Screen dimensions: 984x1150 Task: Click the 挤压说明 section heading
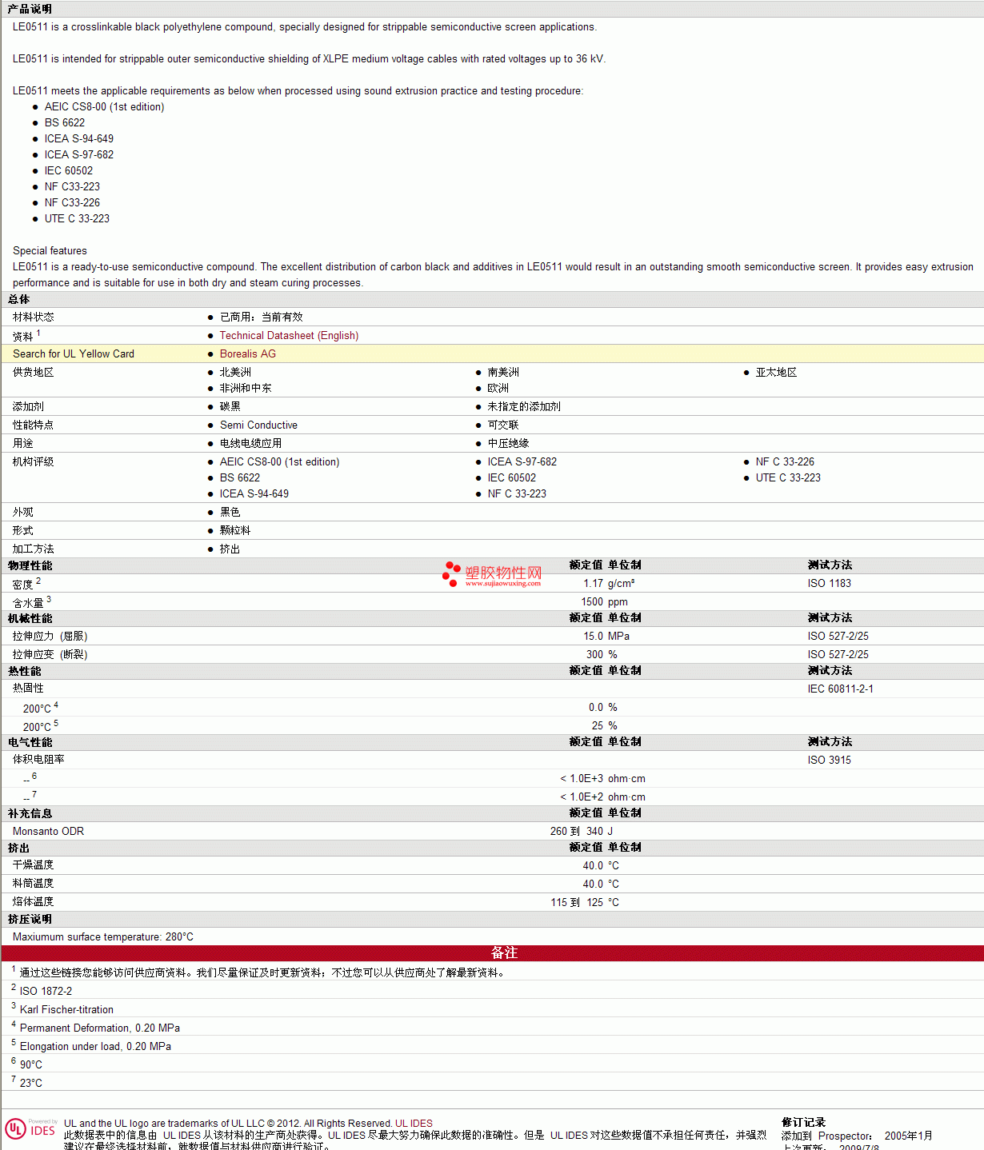30,920
